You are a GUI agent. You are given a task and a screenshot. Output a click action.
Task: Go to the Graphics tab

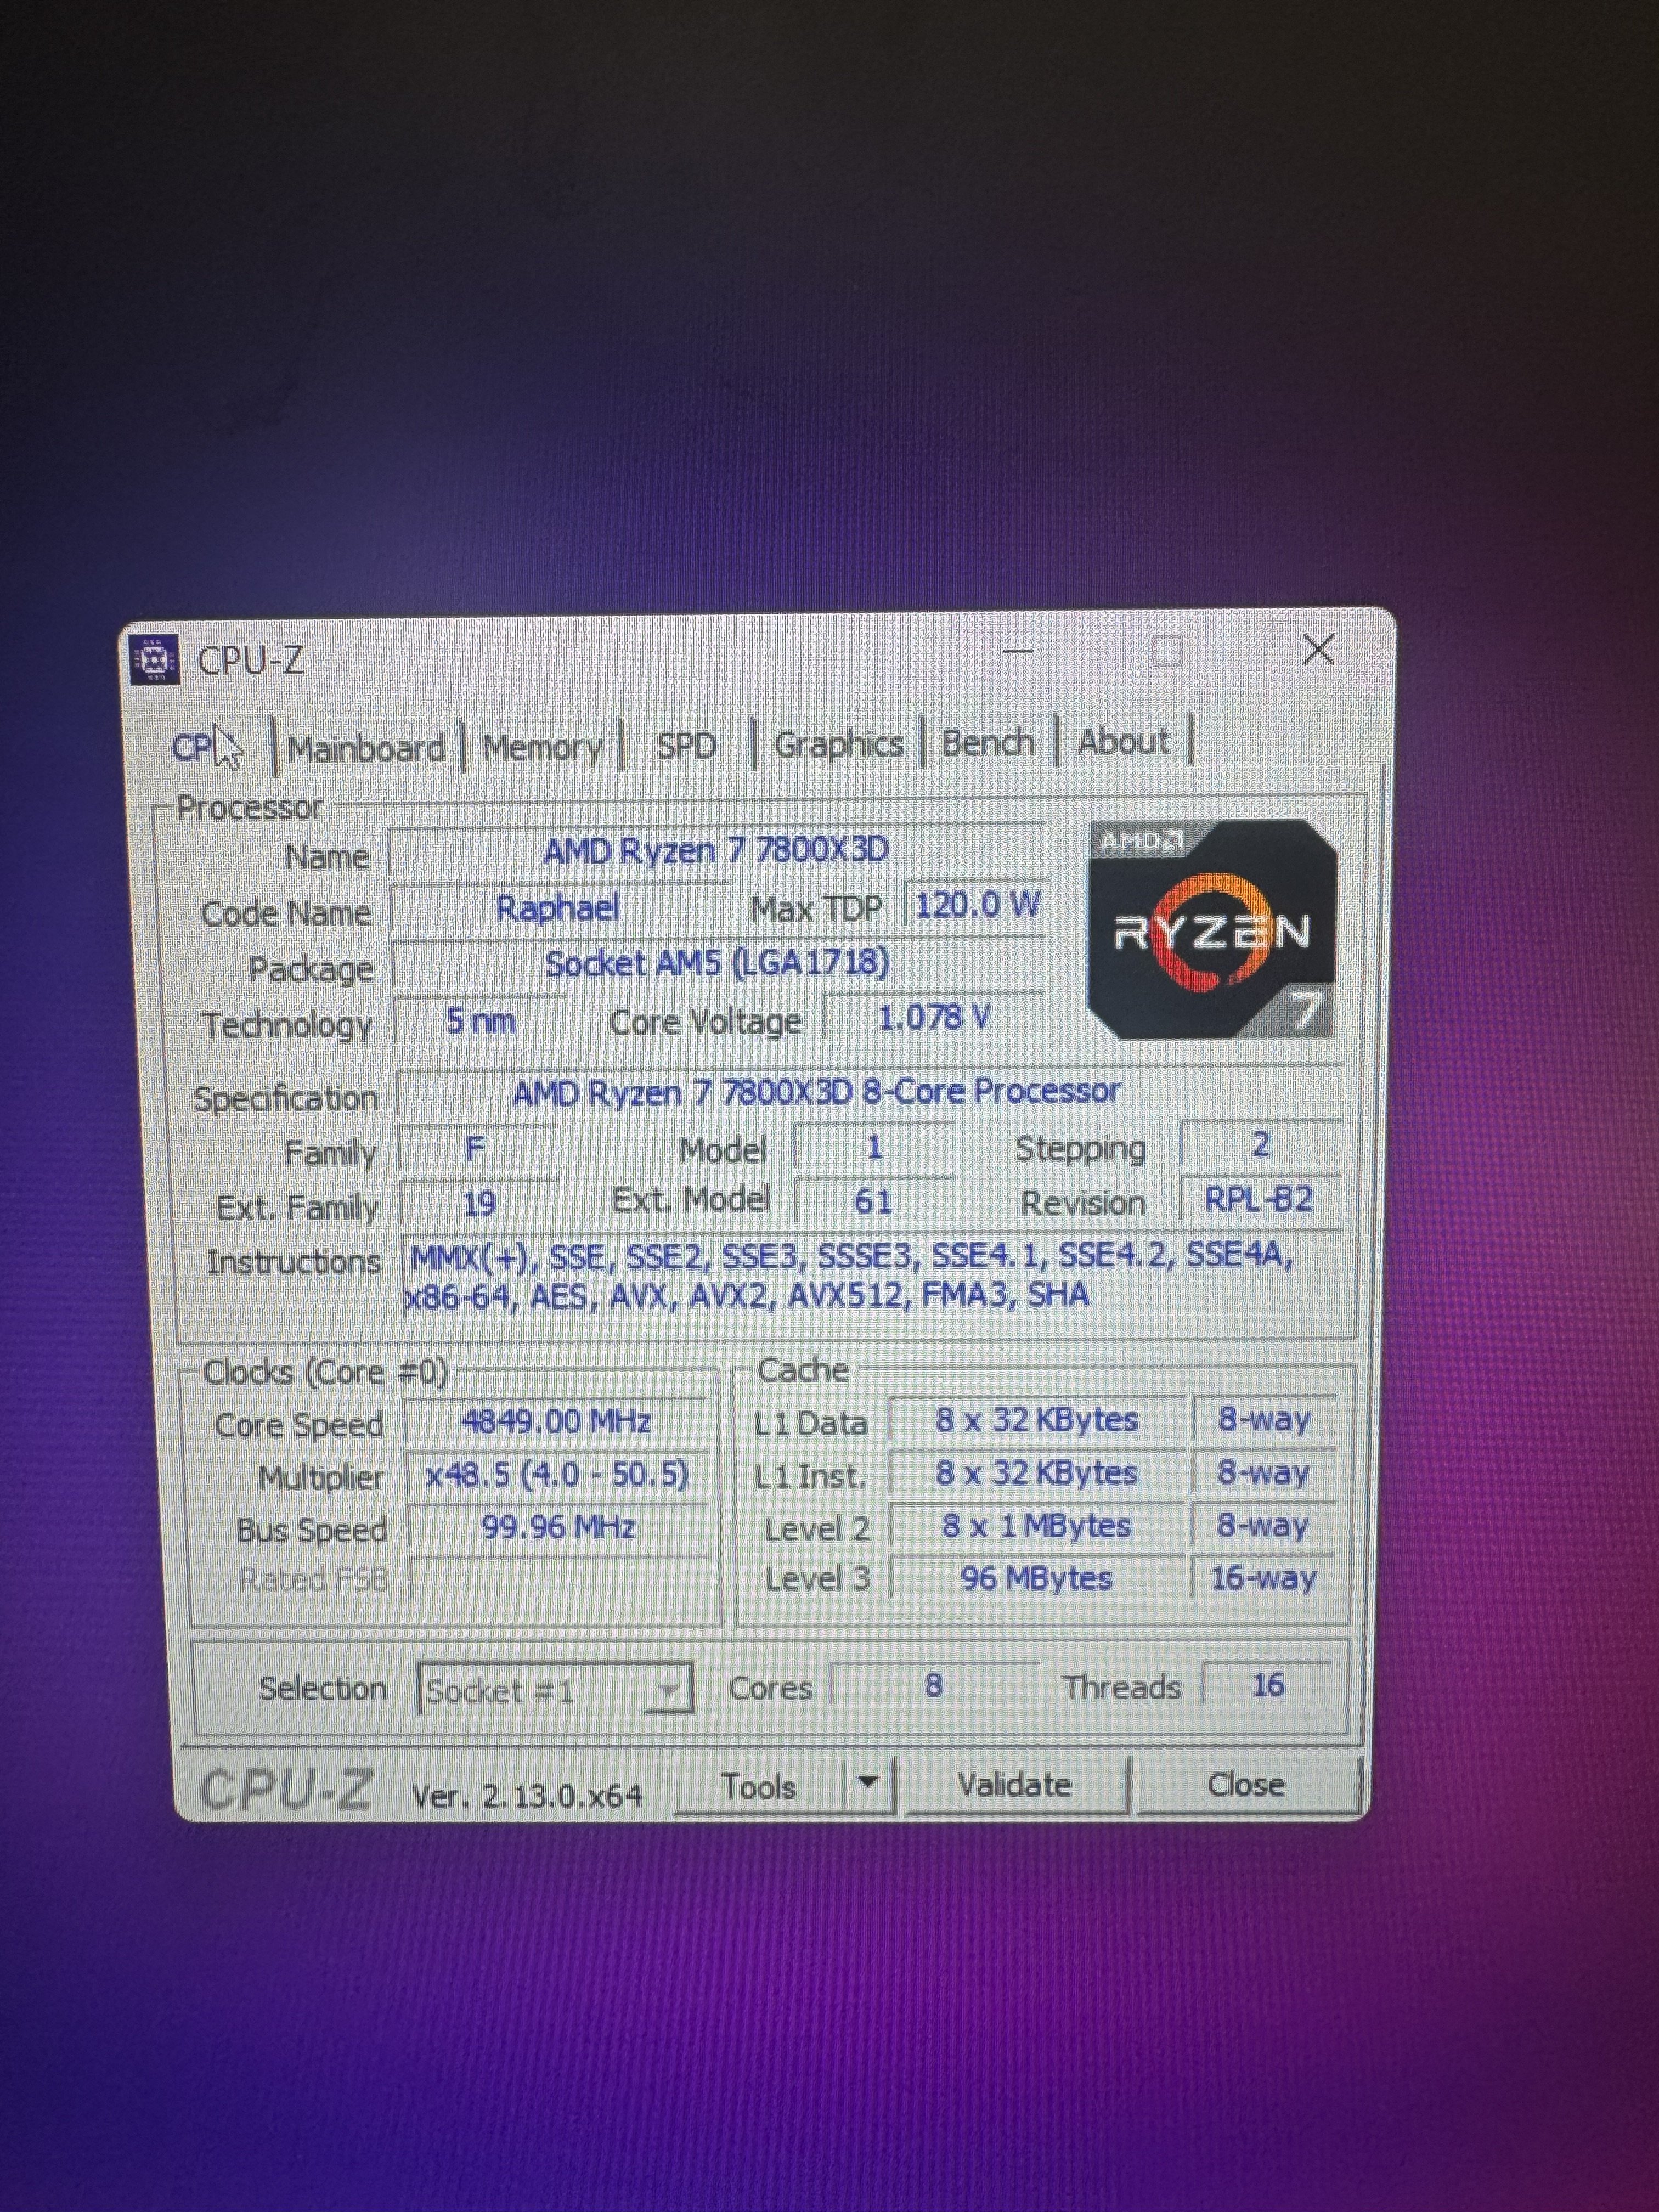click(838, 744)
